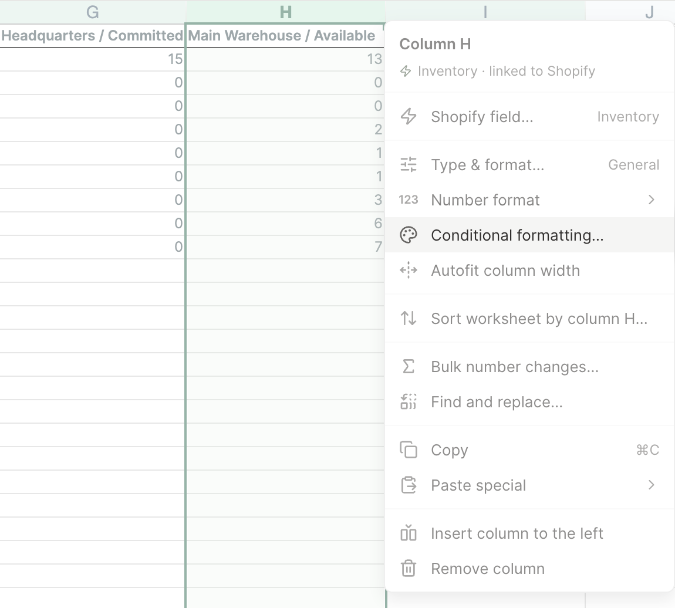Click the column H cell with value 2
This screenshot has height=608, width=675.
(285, 130)
